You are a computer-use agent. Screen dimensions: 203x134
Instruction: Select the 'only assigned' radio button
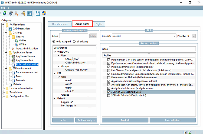(x=54, y=42)
